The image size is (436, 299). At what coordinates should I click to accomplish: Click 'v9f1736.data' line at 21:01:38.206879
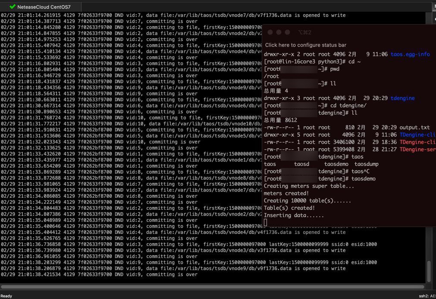(173, 268)
